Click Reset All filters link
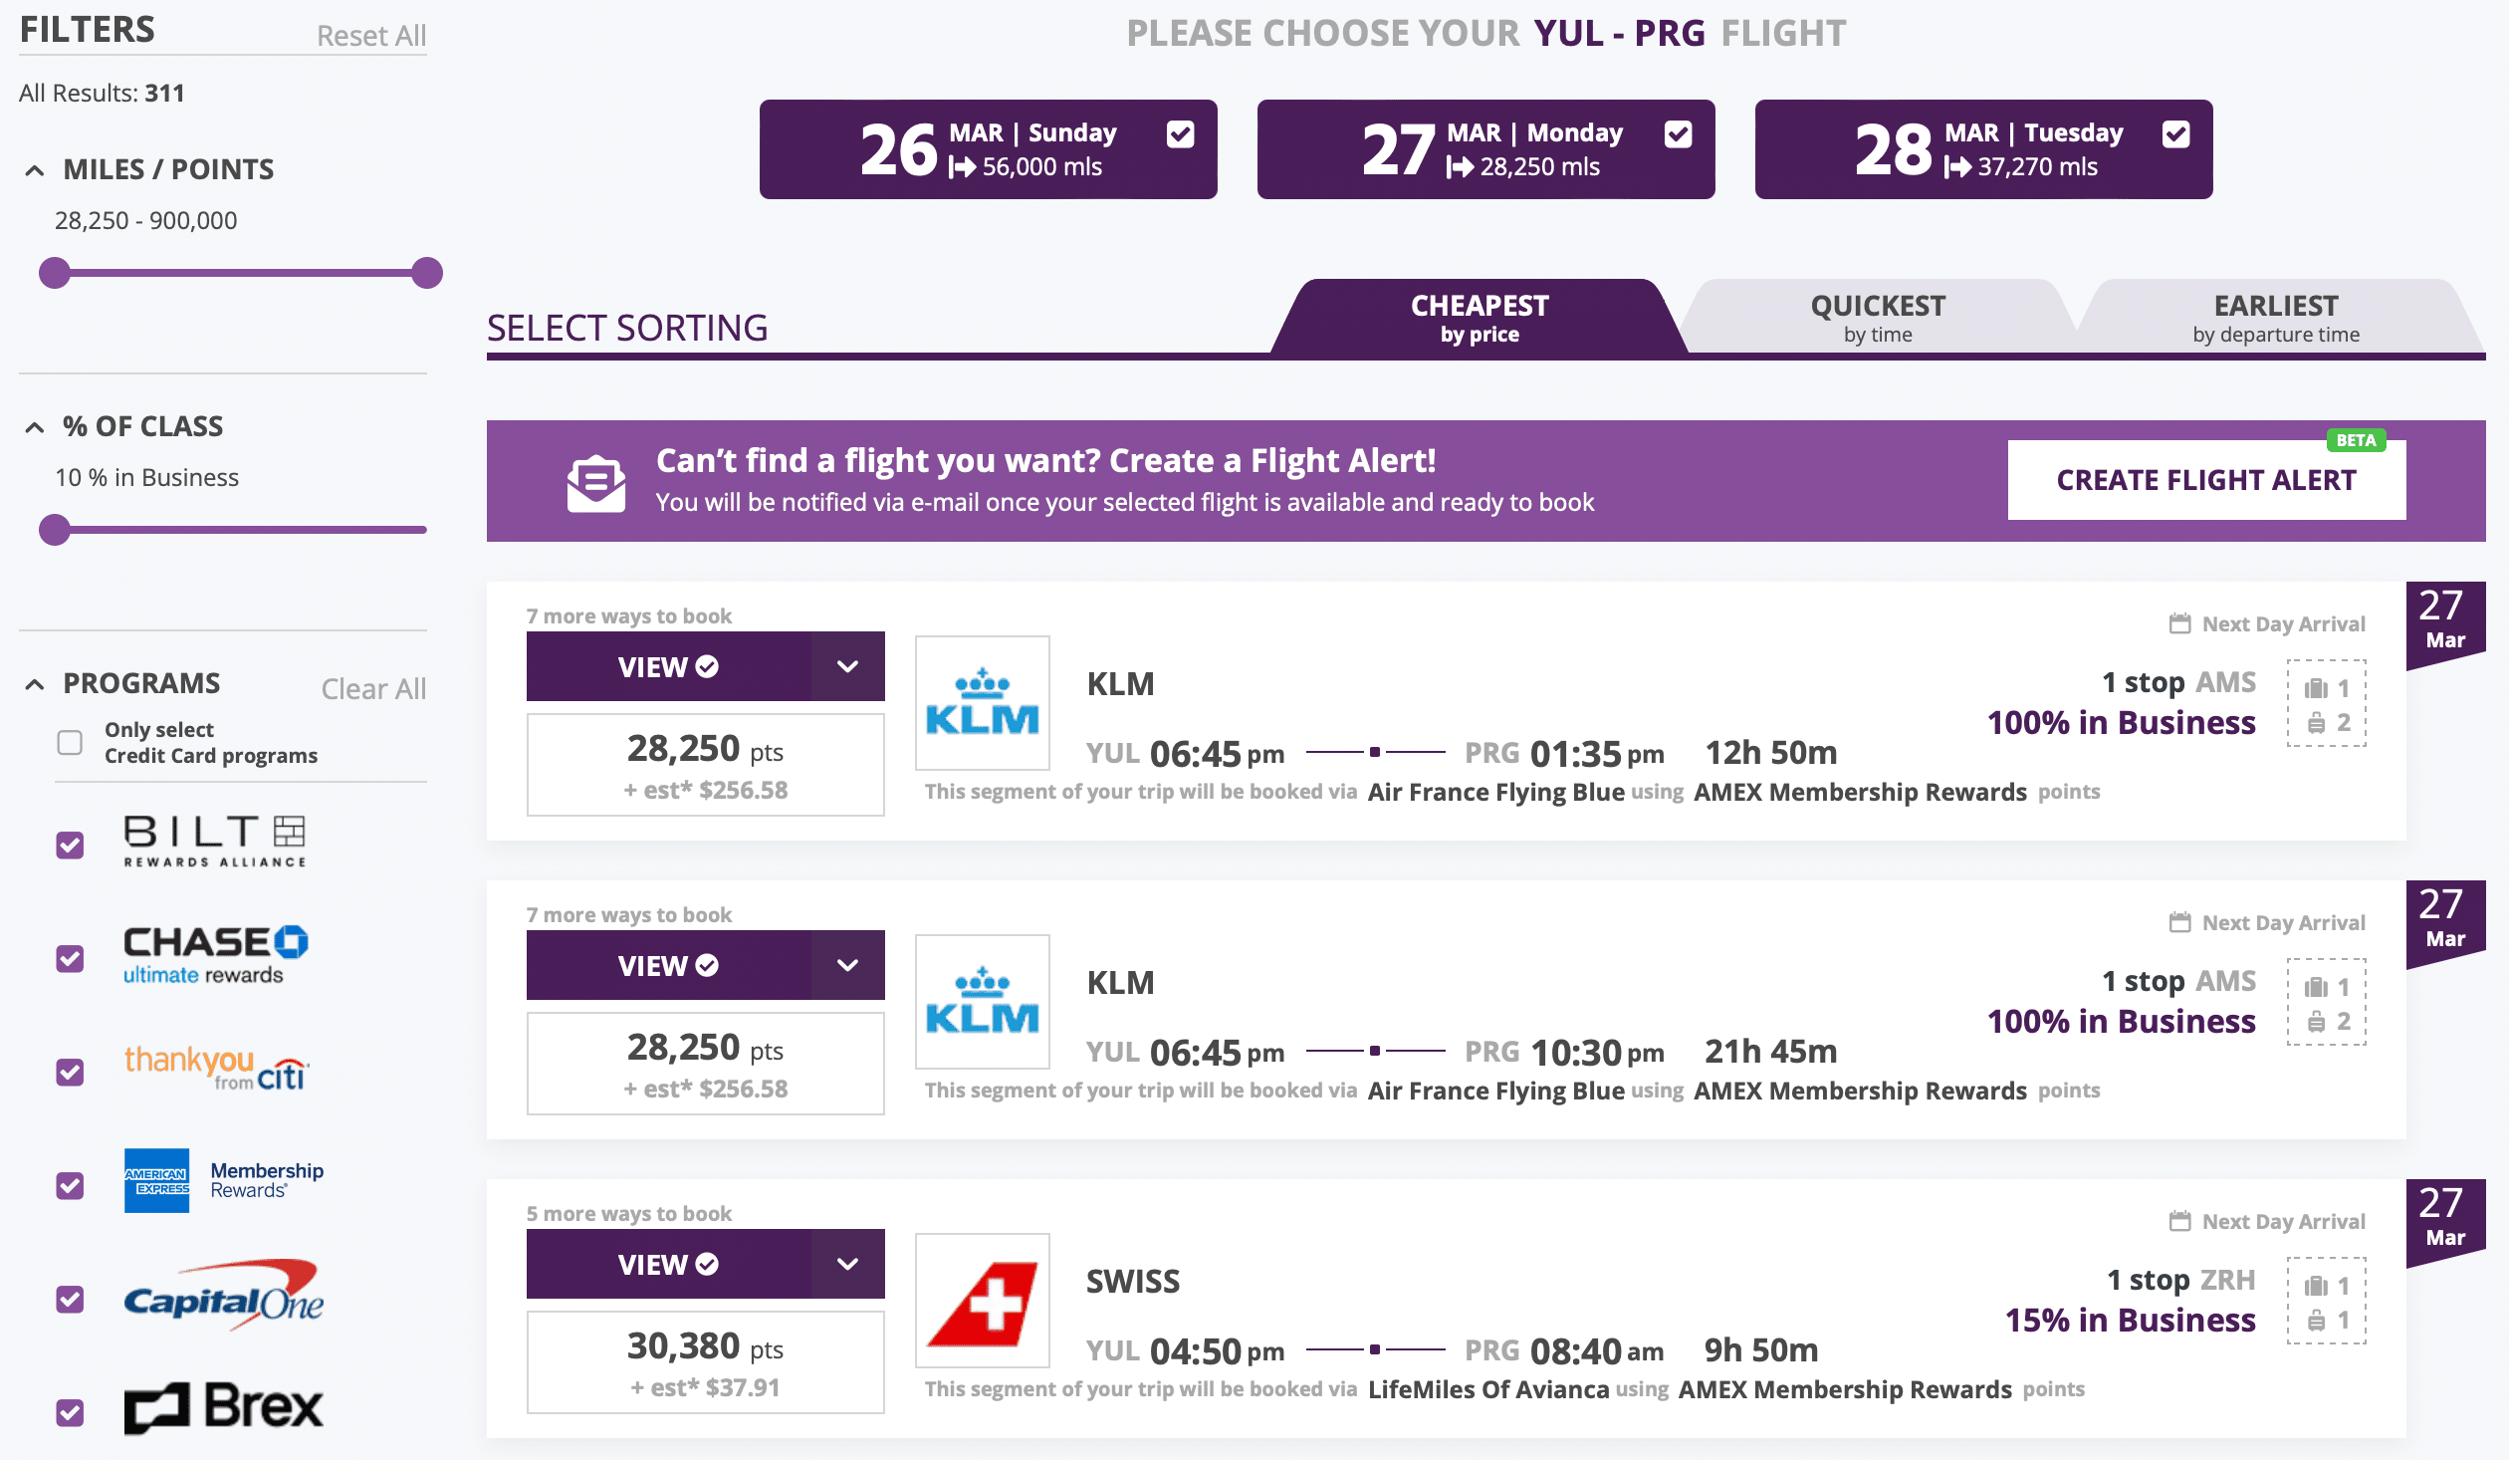Viewport: 2509px width, 1460px height. tap(370, 36)
